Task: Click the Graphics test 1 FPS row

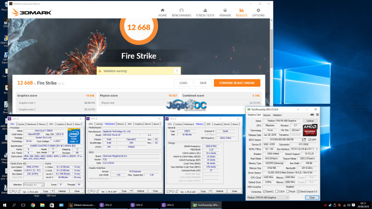Action: point(56,103)
